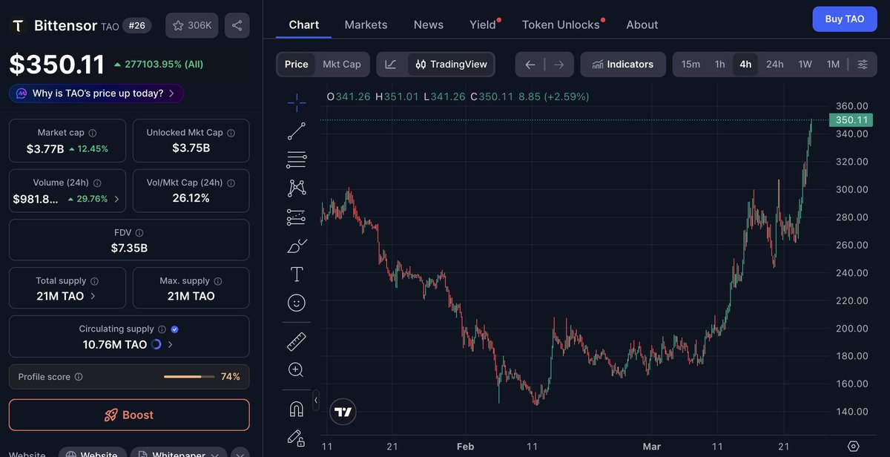The image size is (890, 457).
Task: Open the News tab
Action: click(x=429, y=24)
